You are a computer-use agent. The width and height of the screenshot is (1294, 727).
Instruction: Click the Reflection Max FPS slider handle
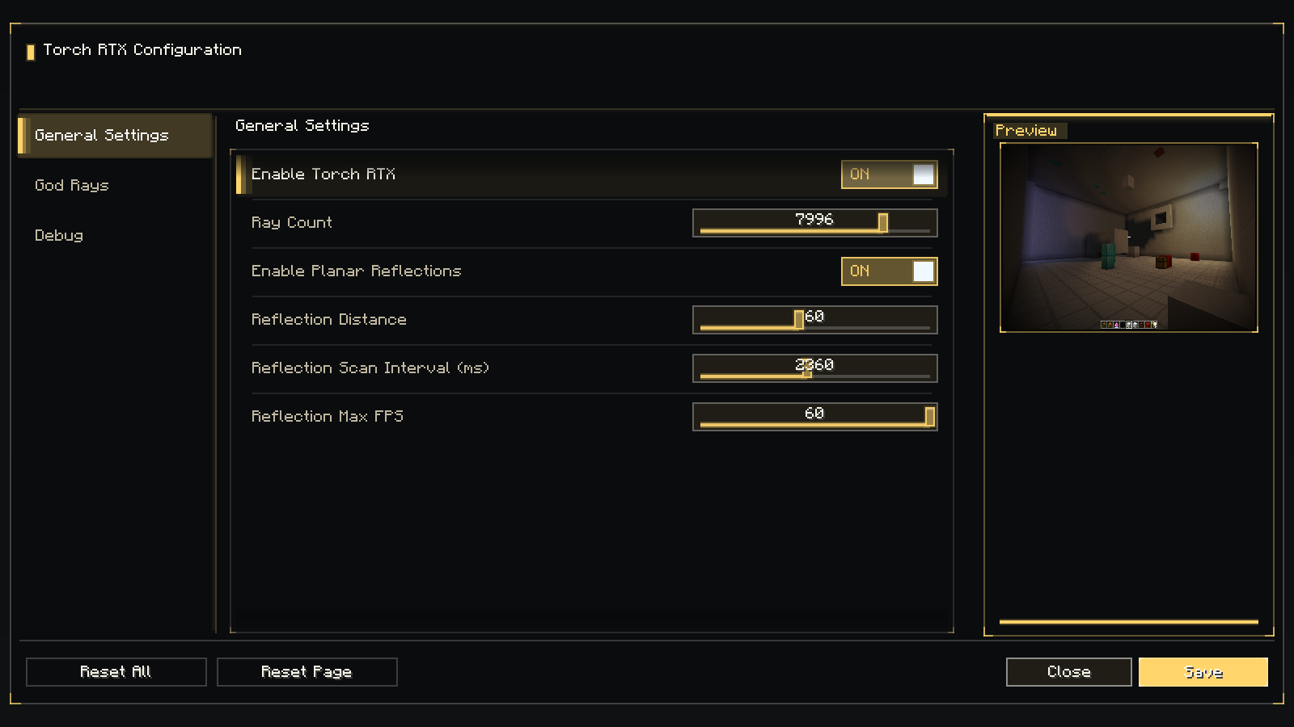(x=930, y=417)
